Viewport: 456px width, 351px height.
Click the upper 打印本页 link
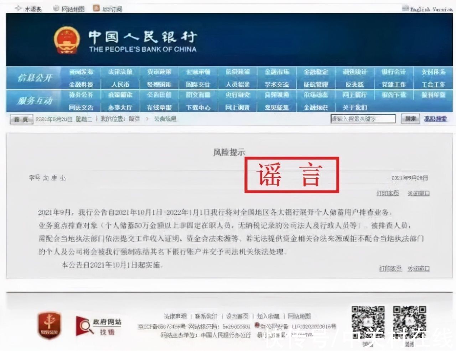388,193
